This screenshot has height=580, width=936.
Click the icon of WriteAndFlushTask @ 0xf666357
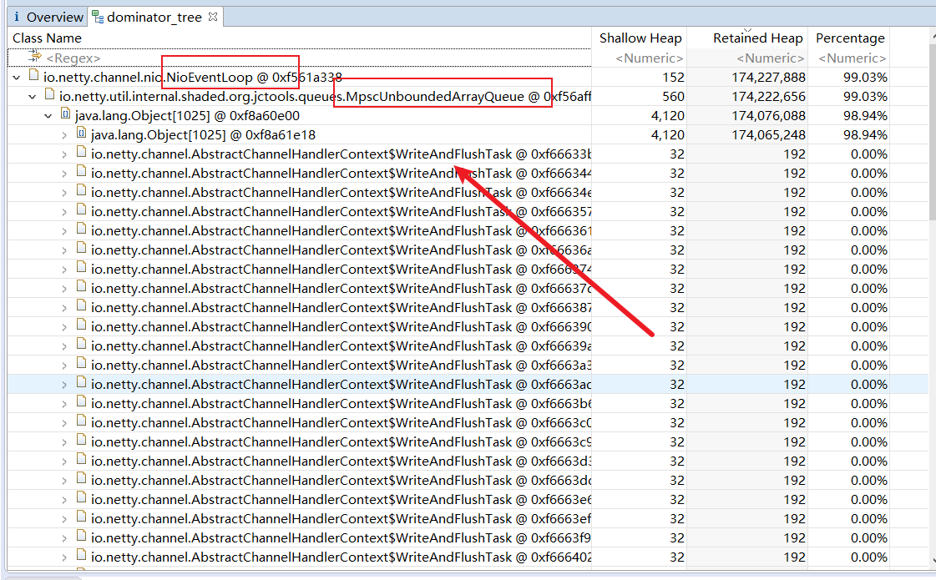tap(82, 211)
